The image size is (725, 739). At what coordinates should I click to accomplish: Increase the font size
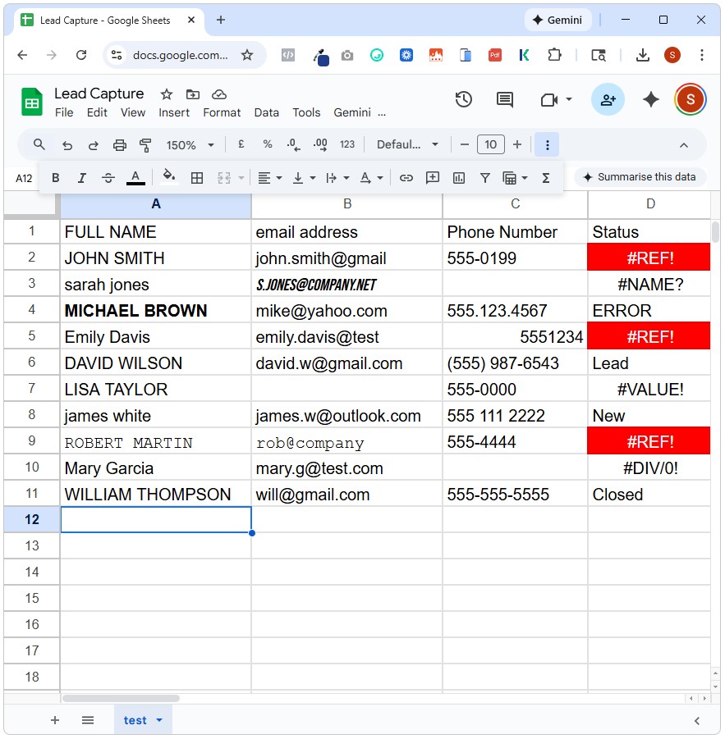[x=517, y=144]
